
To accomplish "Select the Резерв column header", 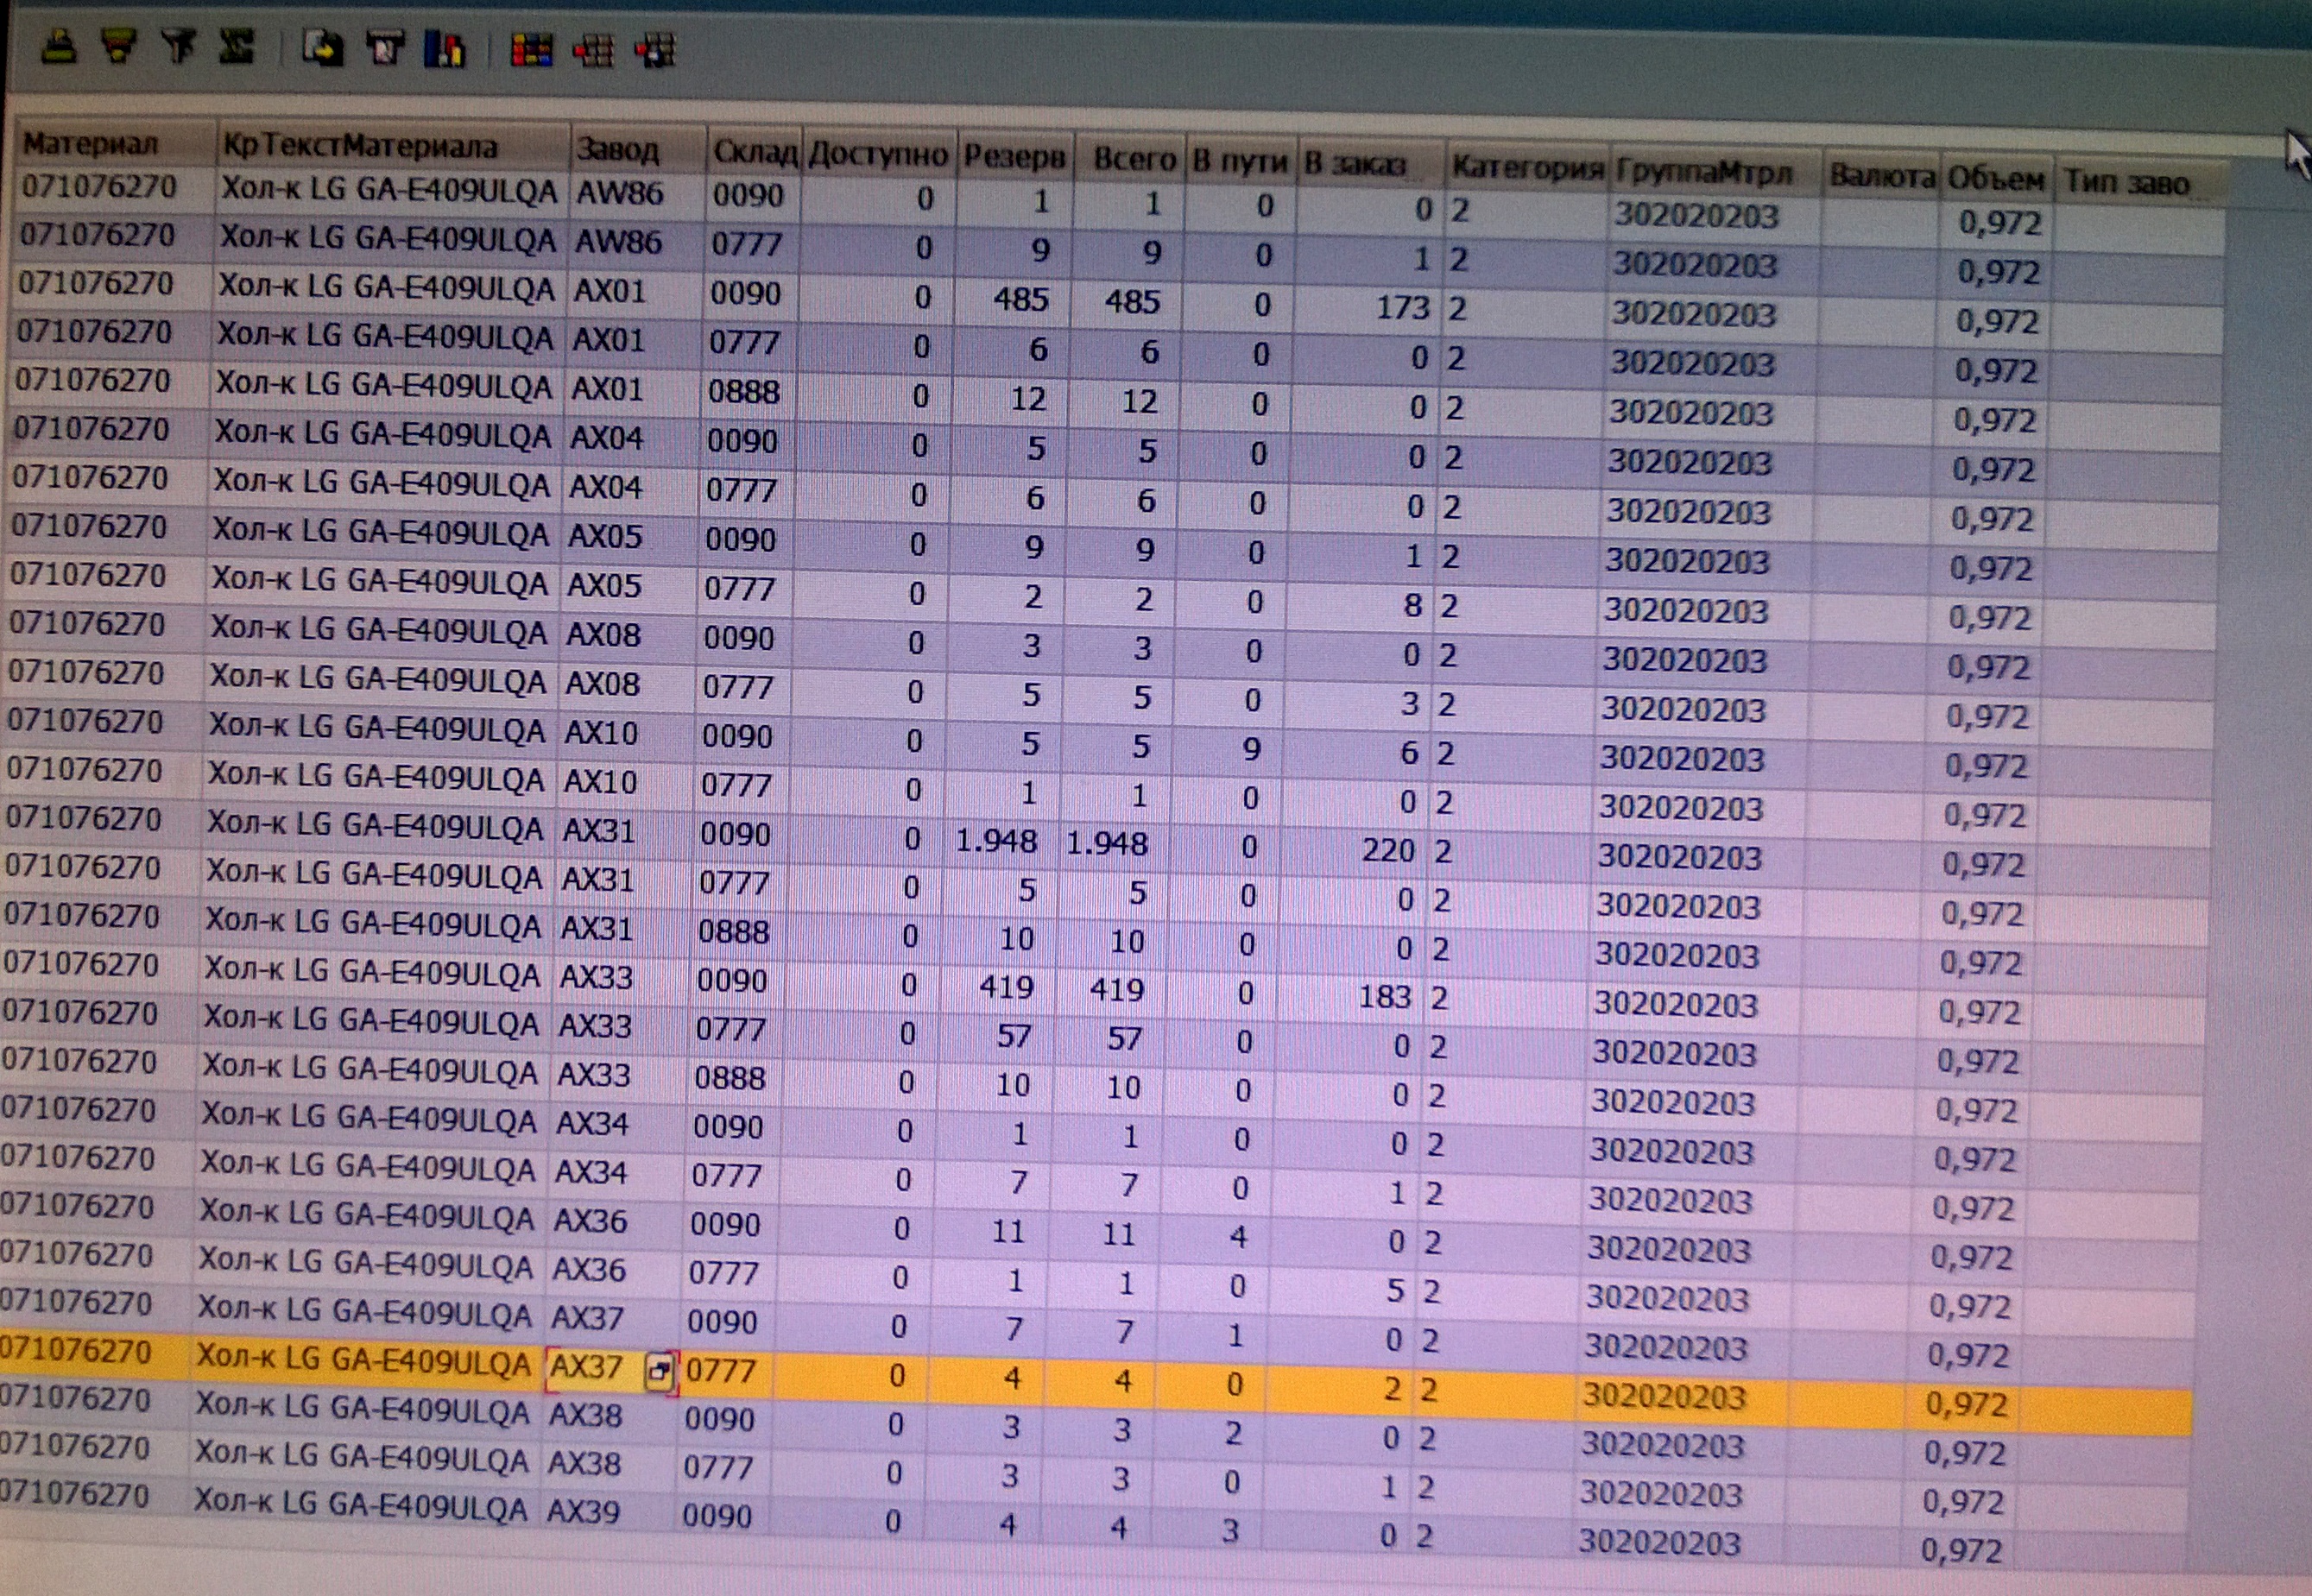I will (x=1014, y=157).
